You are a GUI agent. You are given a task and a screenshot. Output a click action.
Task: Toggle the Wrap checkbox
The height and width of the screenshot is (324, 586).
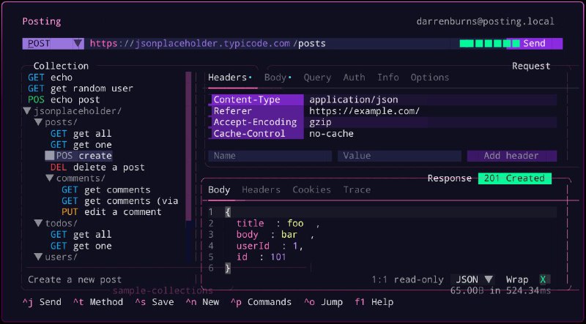pos(543,279)
